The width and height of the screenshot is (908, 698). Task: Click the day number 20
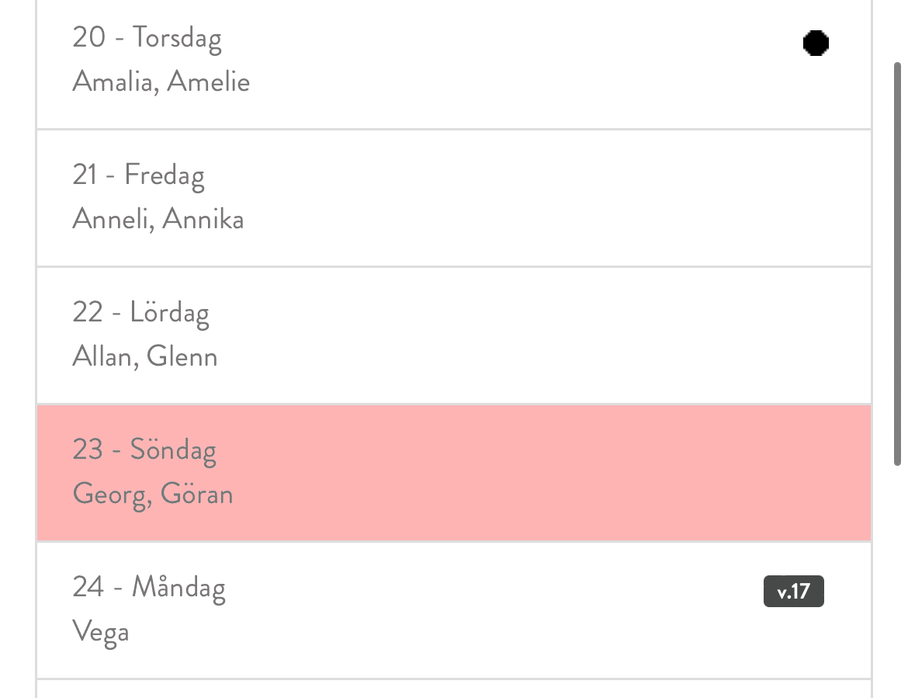[x=88, y=37]
